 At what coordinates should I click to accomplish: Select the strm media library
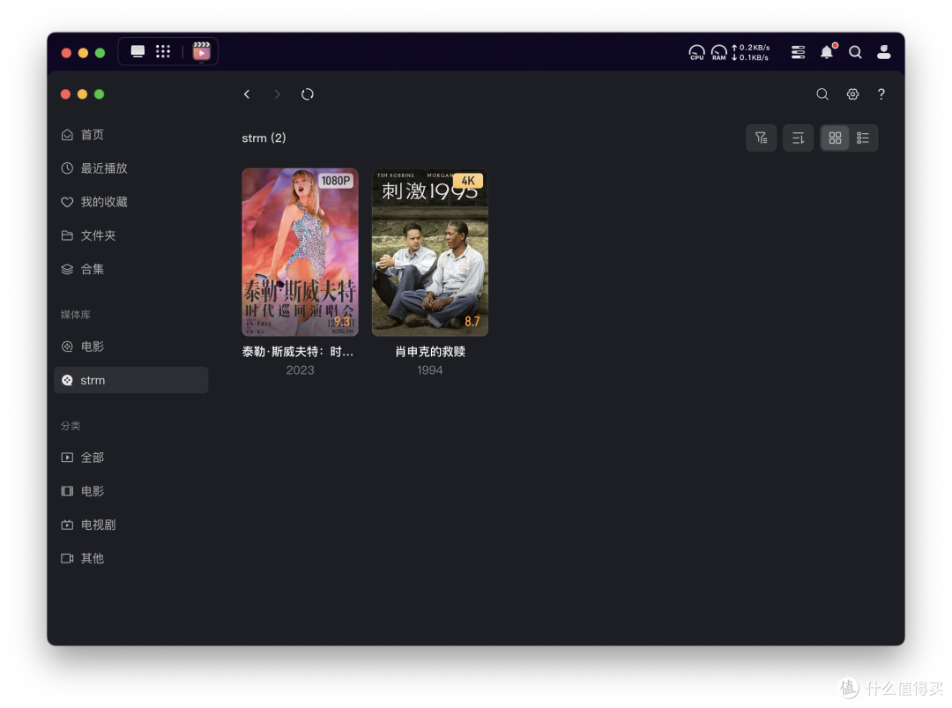point(131,380)
